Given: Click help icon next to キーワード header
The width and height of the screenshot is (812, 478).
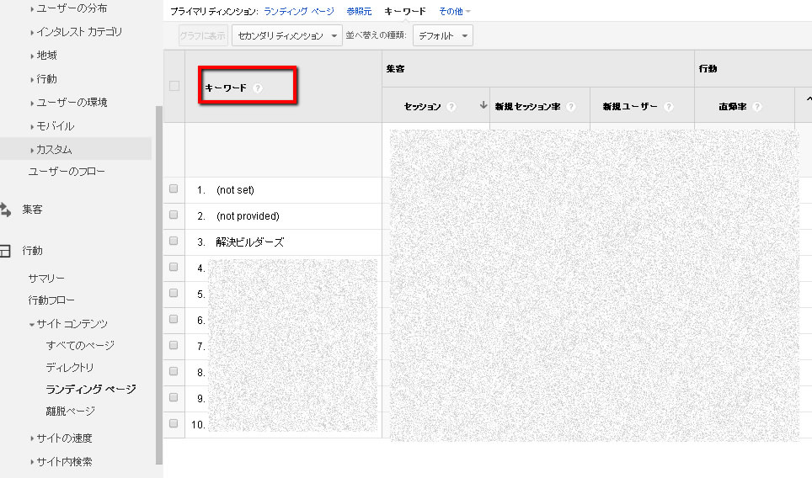Looking at the screenshot, I should click(258, 88).
